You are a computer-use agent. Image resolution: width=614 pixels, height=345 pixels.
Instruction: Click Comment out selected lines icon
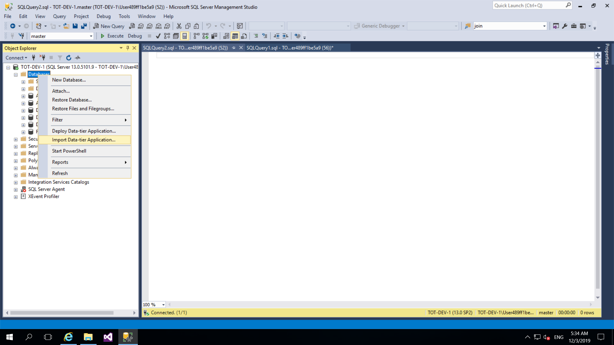[256, 36]
